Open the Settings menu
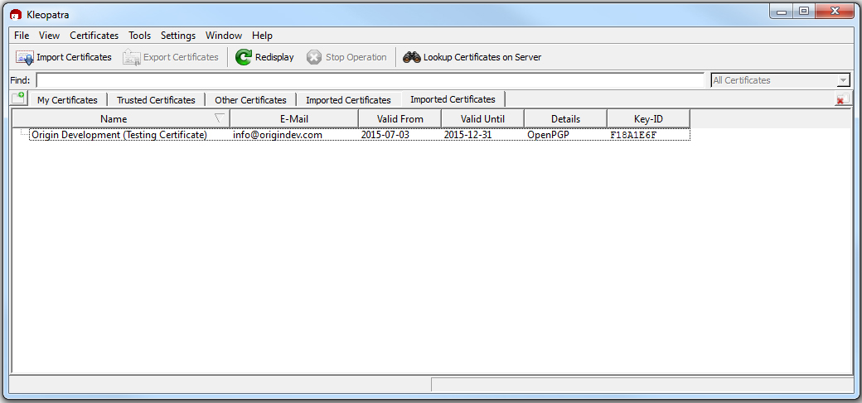The width and height of the screenshot is (862, 403). point(178,35)
